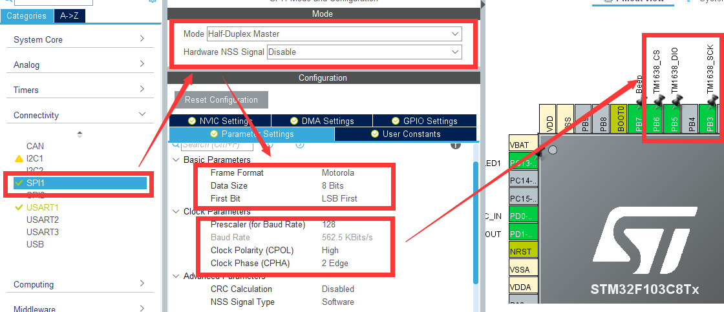Screen dimensions: 724x312
Task: Click the Reset Configuration button
Action: coord(221,99)
